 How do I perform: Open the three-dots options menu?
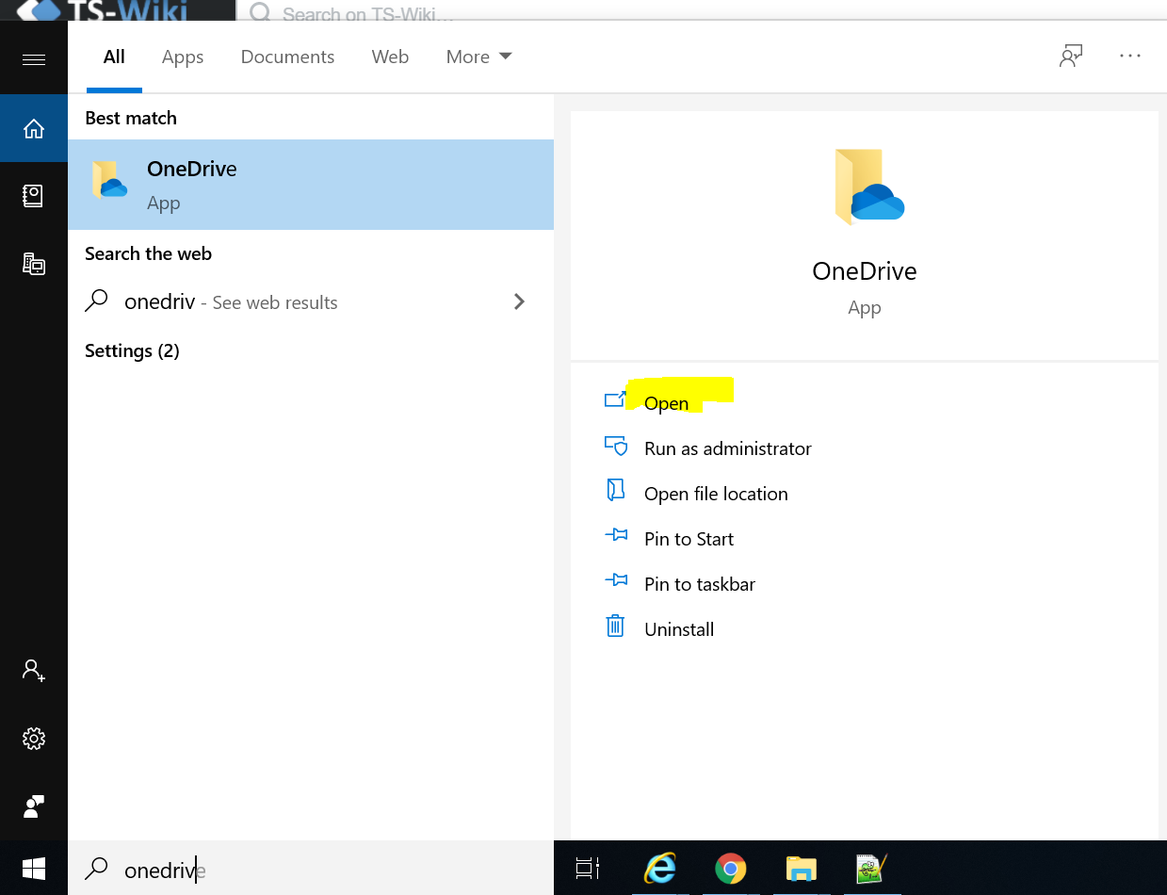click(x=1130, y=57)
